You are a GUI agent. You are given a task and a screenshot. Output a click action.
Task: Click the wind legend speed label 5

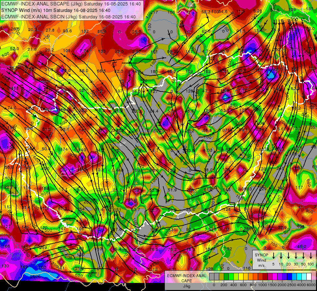[x=273, y=264]
